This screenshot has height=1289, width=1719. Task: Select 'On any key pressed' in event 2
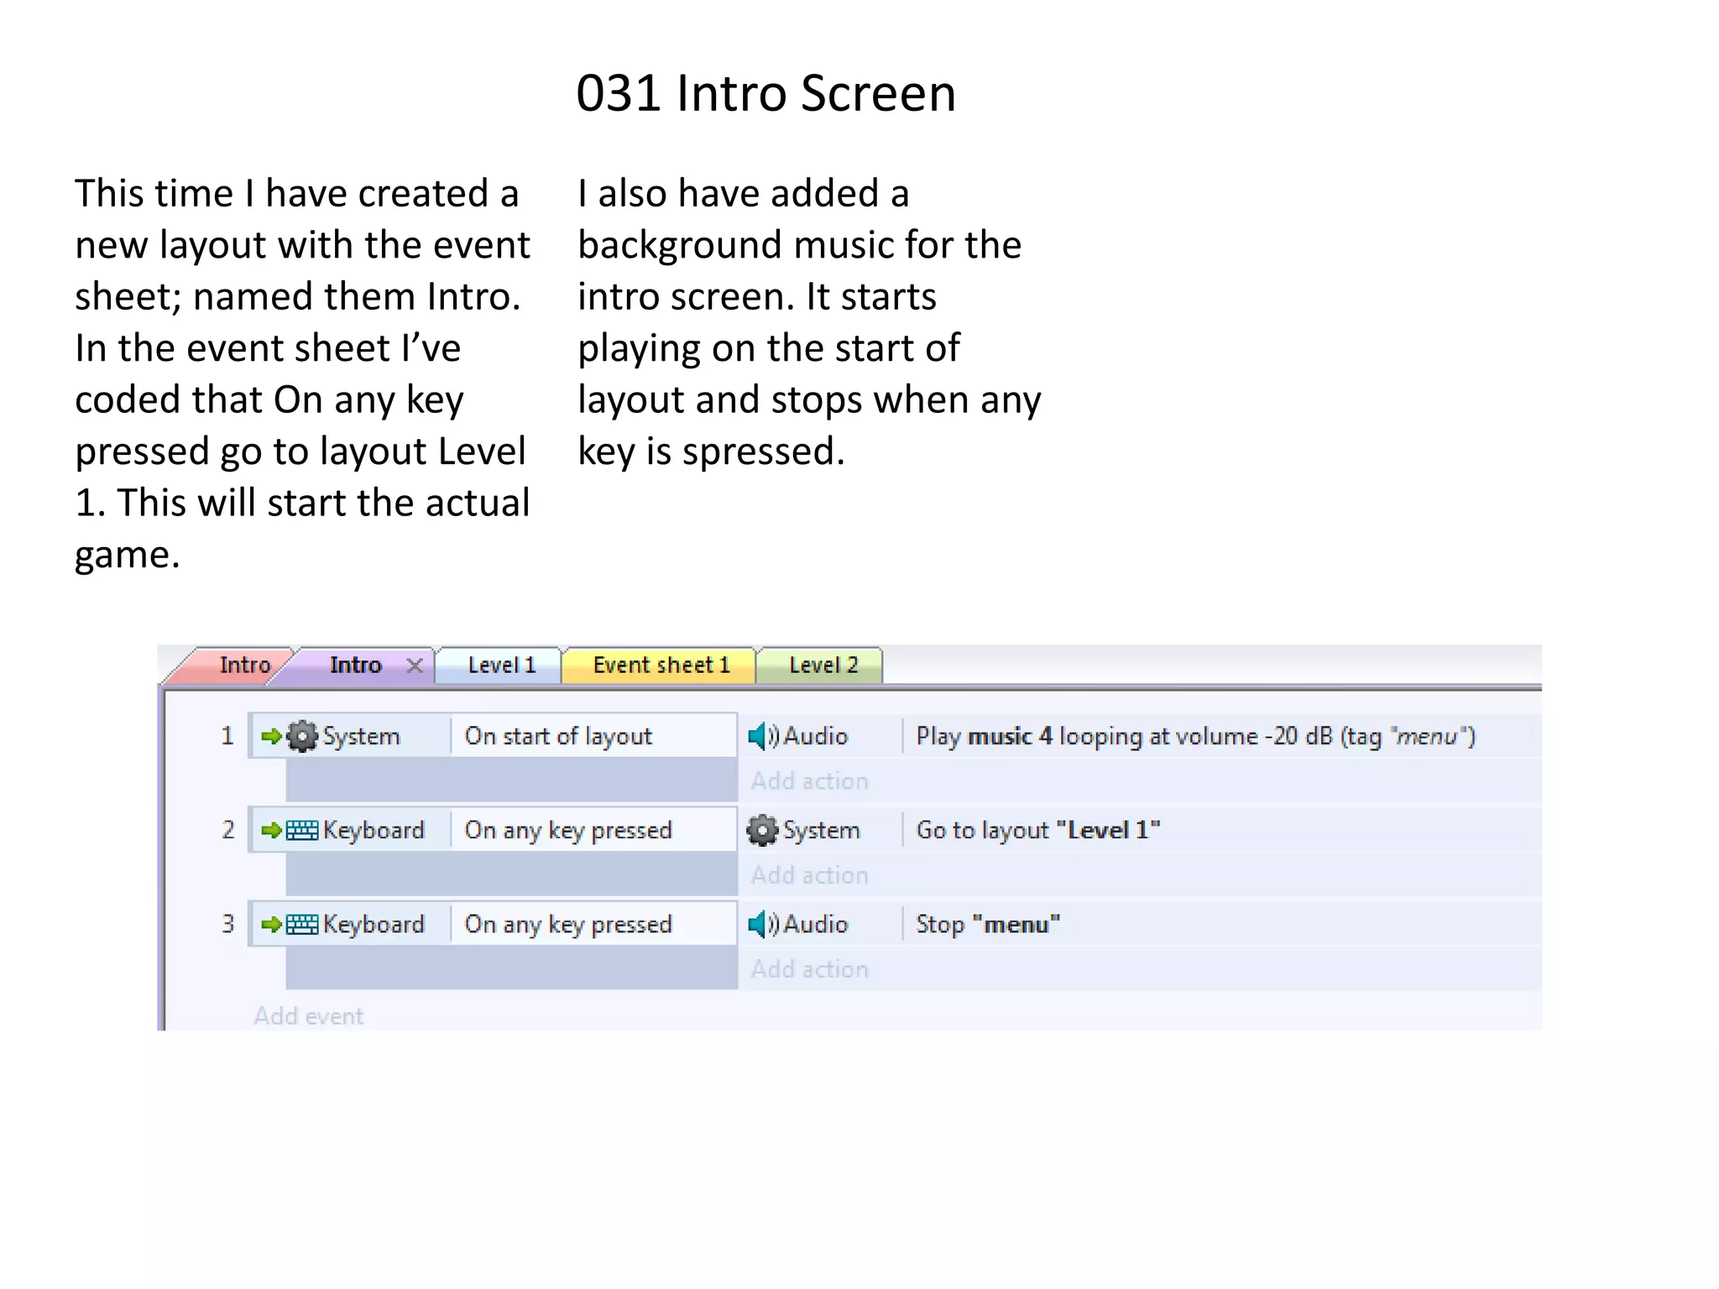click(568, 831)
